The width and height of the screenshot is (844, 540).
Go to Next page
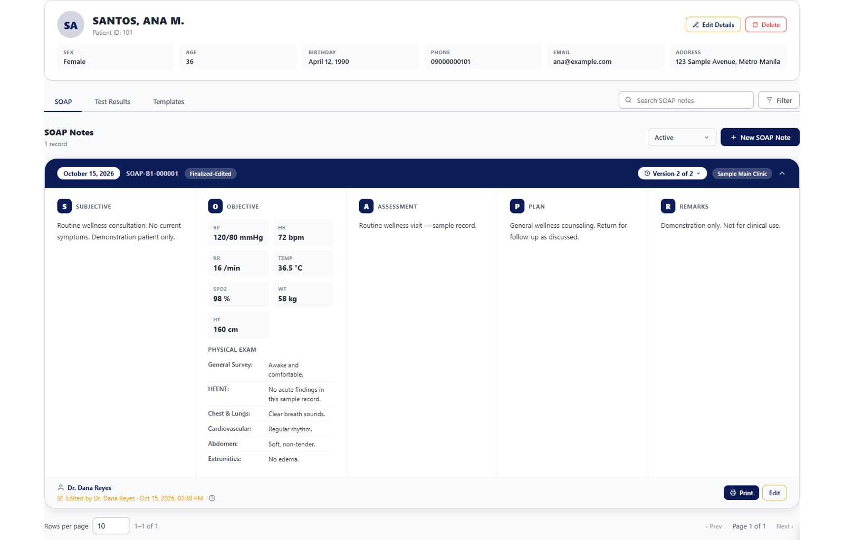click(x=784, y=526)
